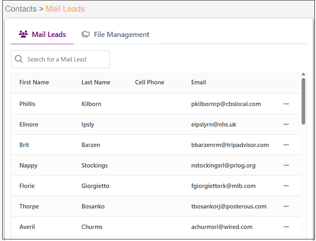
Task: Switch to the Mail Leads tab
Action: click(x=42, y=35)
